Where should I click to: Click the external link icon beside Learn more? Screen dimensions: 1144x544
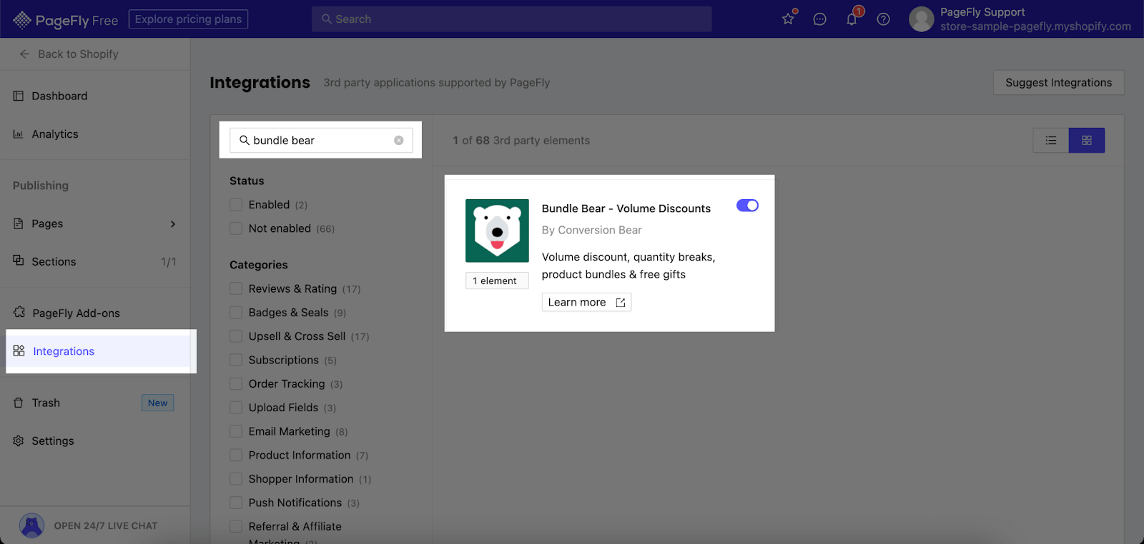[621, 303]
